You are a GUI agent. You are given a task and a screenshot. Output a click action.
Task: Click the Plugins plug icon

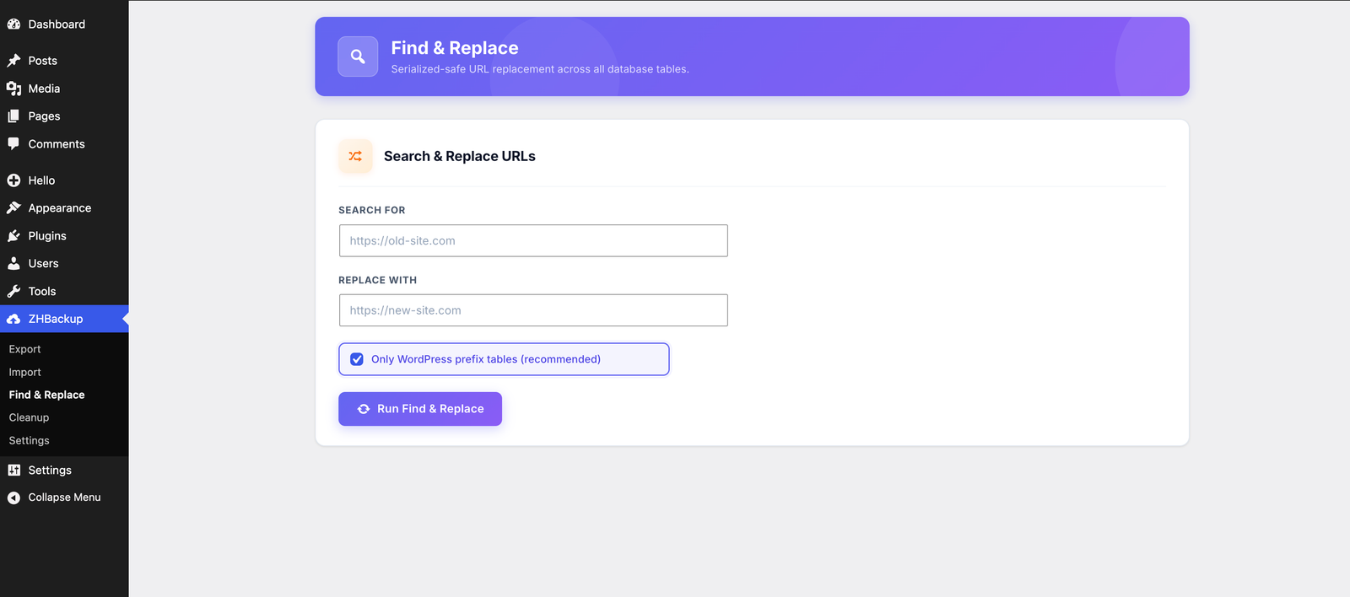tap(13, 236)
